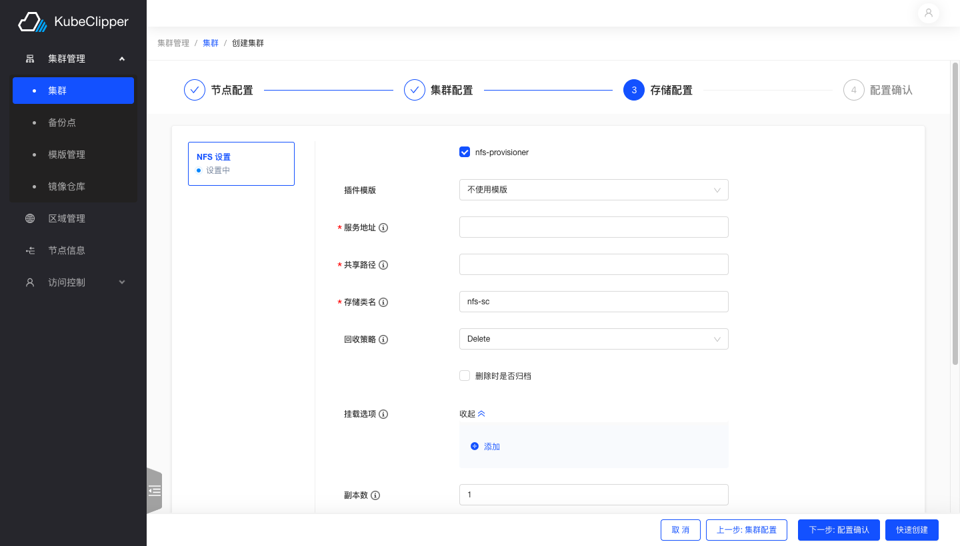Click the cluster management sidebar icon
The width and height of the screenshot is (960, 546).
[x=30, y=59]
